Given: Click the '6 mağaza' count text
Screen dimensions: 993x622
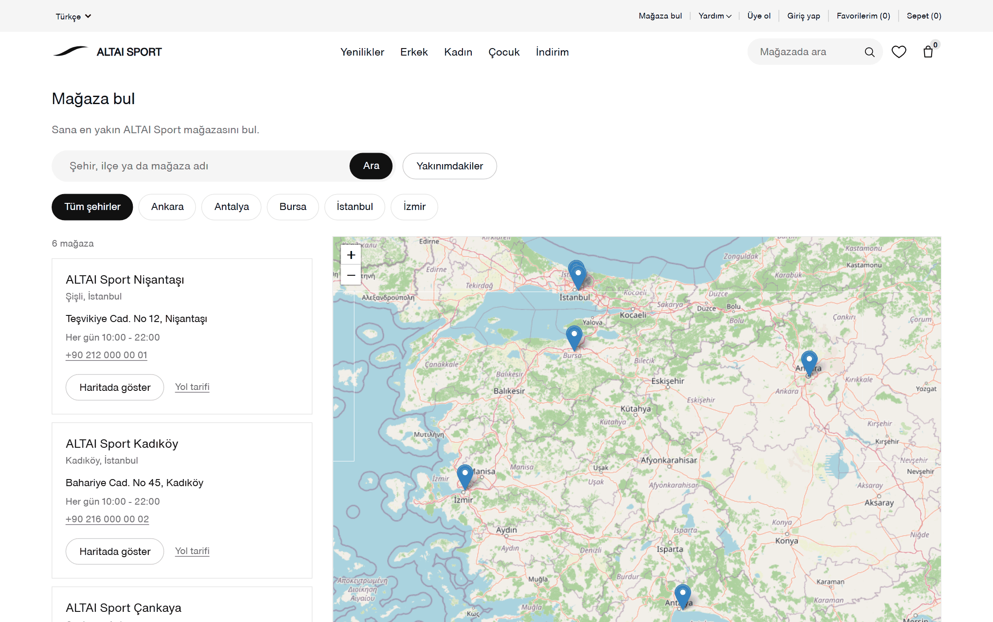Looking at the screenshot, I should click(73, 244).
